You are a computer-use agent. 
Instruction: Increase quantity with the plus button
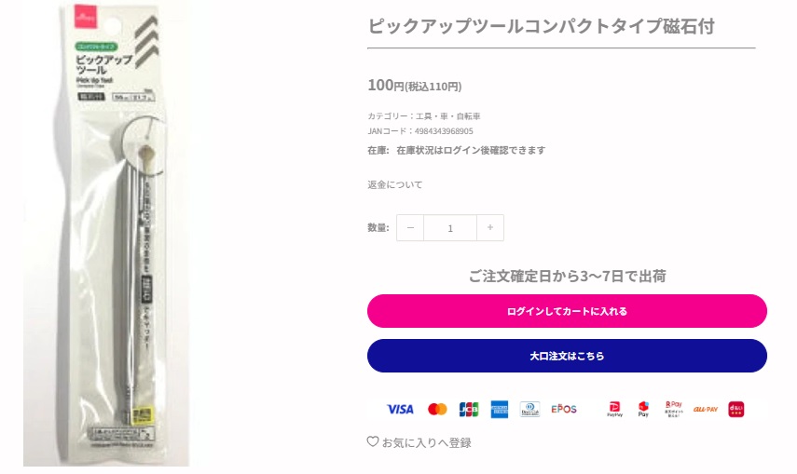[490, 228]
